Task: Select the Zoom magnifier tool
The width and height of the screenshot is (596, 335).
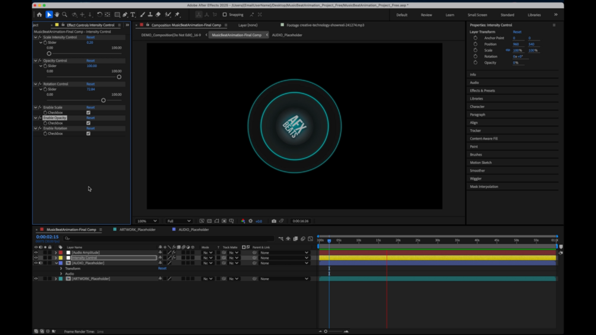Action: 65,14
